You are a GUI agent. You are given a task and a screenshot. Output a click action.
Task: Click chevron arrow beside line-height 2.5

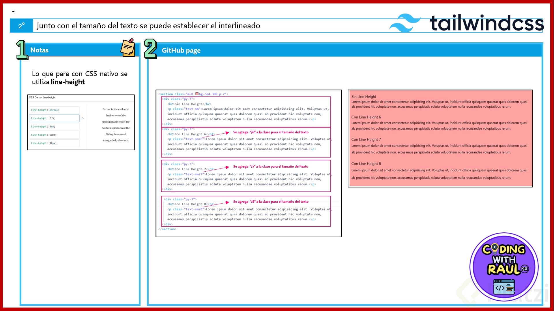click(83, 118)
